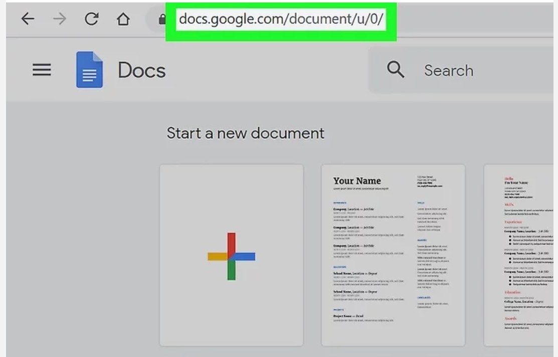
Task: View site security via the padlock icon
Action: pos(160,19)
